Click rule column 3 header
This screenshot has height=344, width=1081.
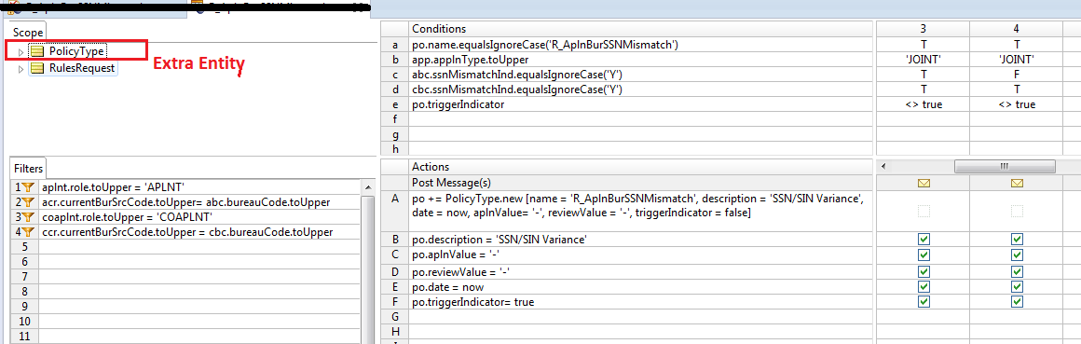[x=924, y=30]
